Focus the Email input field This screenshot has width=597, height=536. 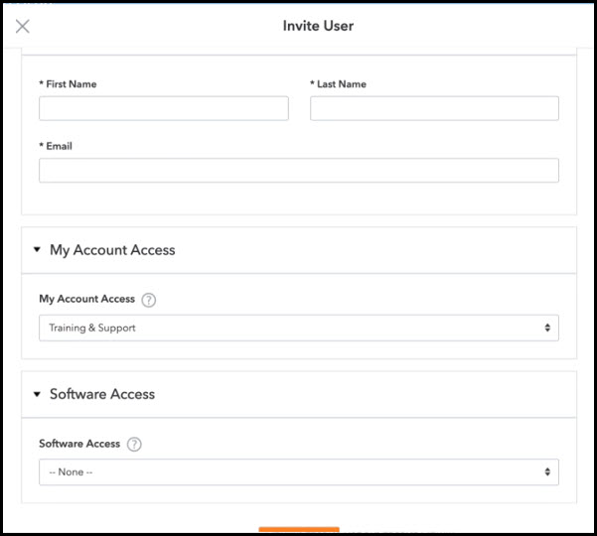pyautogui.click(x=299, y=171)
